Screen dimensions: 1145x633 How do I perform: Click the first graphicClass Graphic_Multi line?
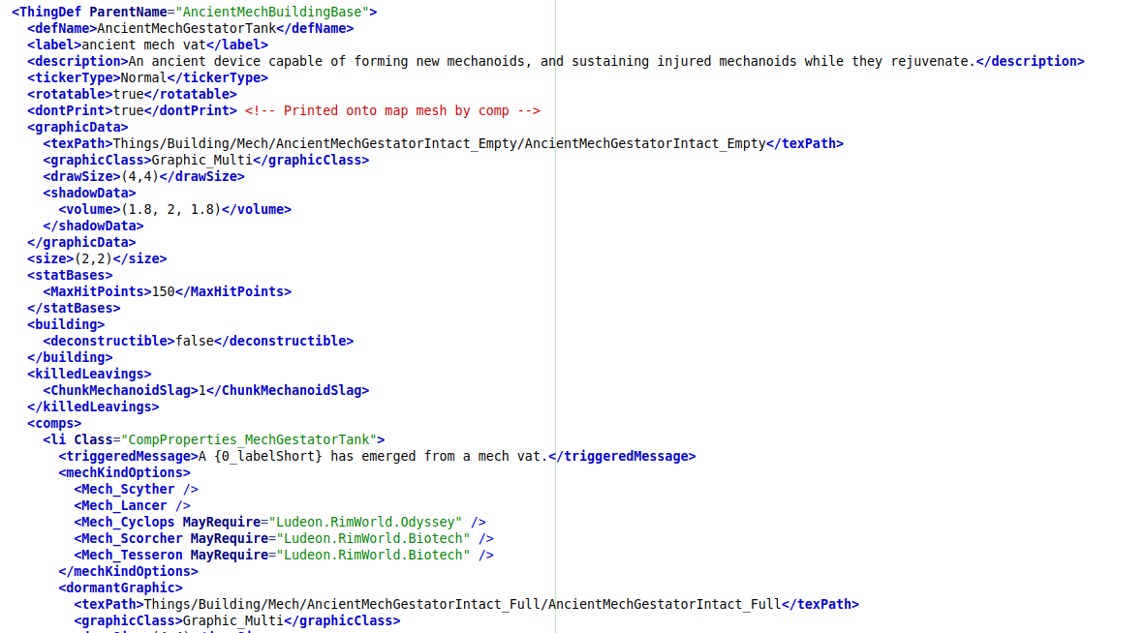click(x=206, y=161)
